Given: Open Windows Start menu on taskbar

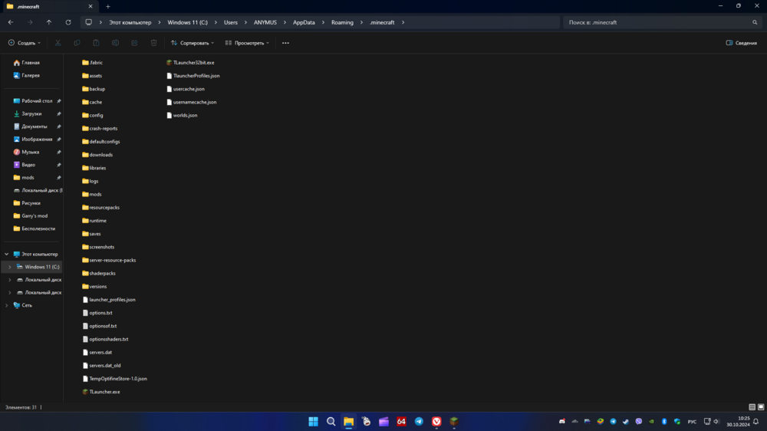Looking at the screenshot, I should pyautogui.click(x=314, y=421).
